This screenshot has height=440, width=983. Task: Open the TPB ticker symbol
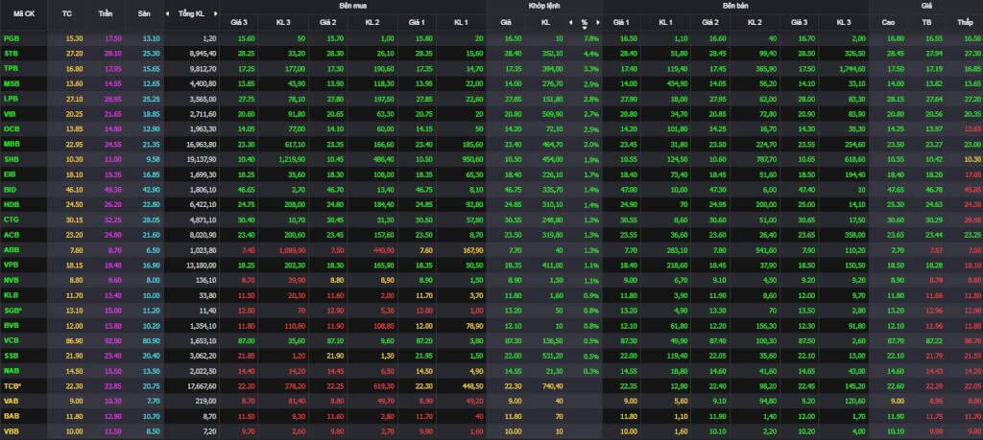point(12,68)
